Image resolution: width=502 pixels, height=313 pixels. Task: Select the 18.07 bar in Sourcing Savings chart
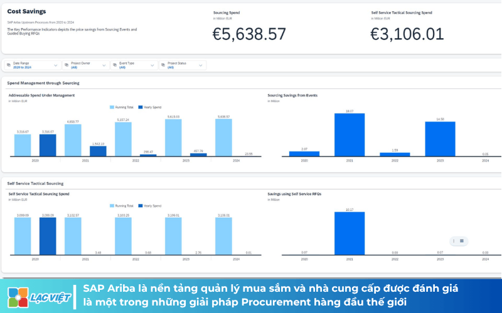pyautogui.click(x=350, y=135)
